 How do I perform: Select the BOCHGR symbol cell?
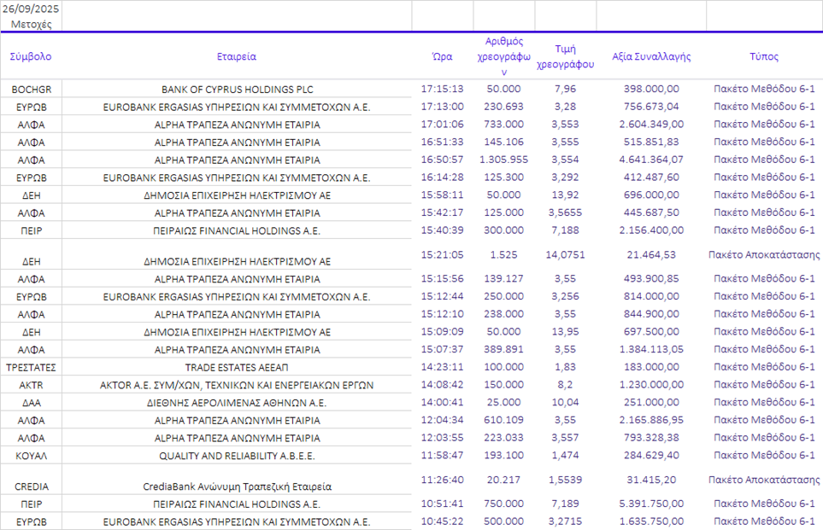tap(31, 89)
